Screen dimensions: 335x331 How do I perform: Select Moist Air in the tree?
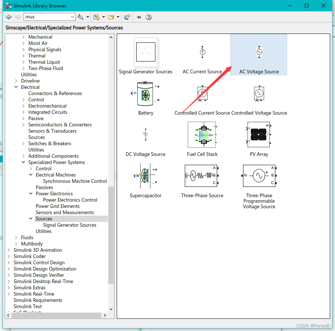pos(38,43)
